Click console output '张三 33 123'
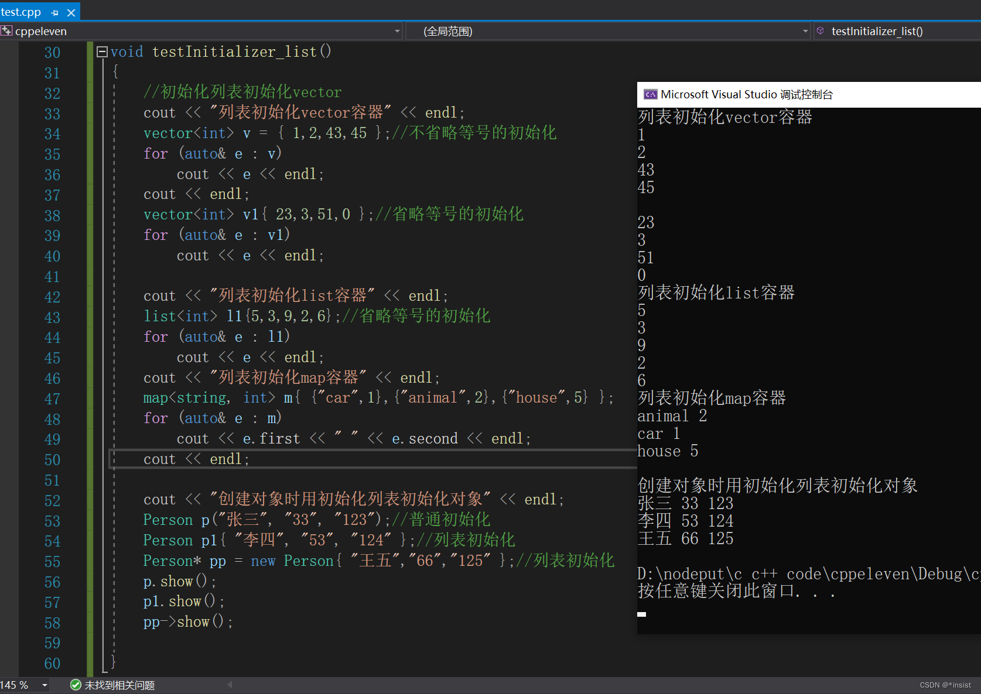This screenshot has width=981, height=694. (685, 503)
